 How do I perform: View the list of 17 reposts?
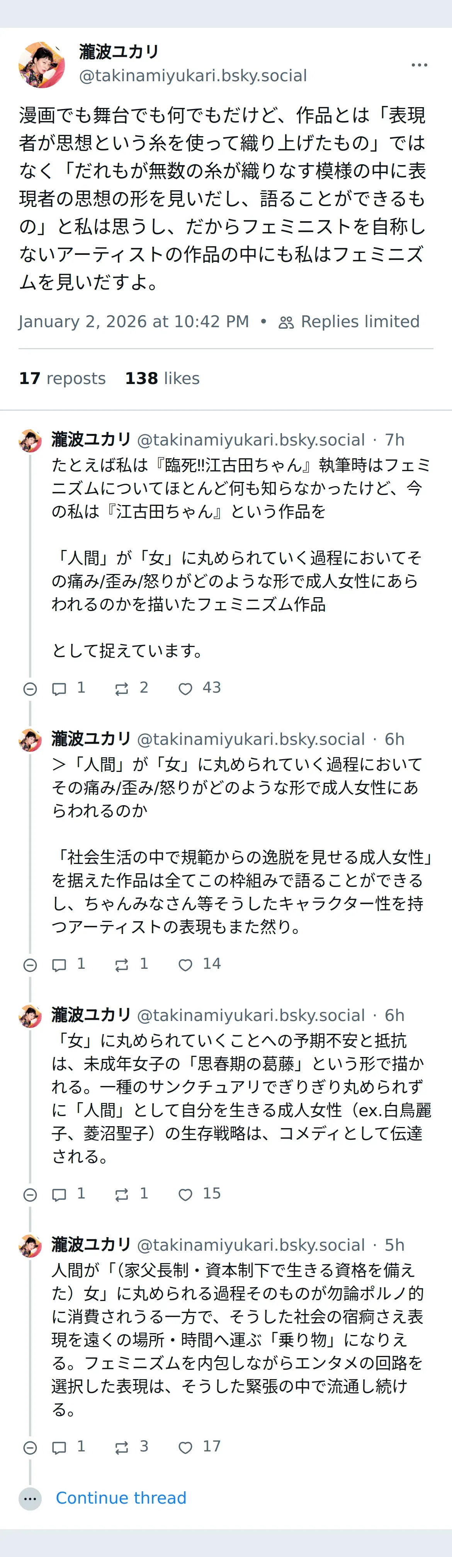coord(62,378)
